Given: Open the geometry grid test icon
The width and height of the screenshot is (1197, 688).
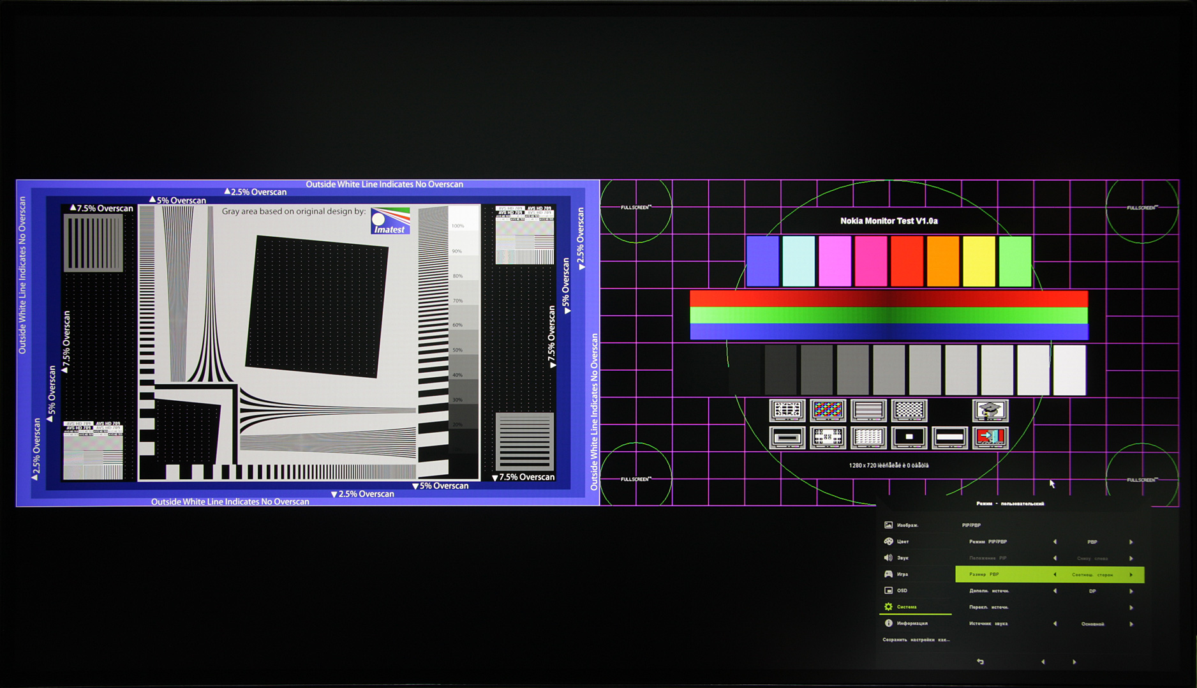Looking at the screenshot, I should tap(787, 410).
